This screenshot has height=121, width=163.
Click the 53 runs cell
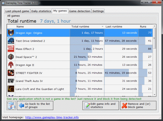[146, 73]
